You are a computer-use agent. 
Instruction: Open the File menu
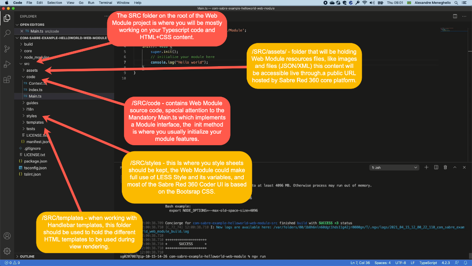(29, 3)
